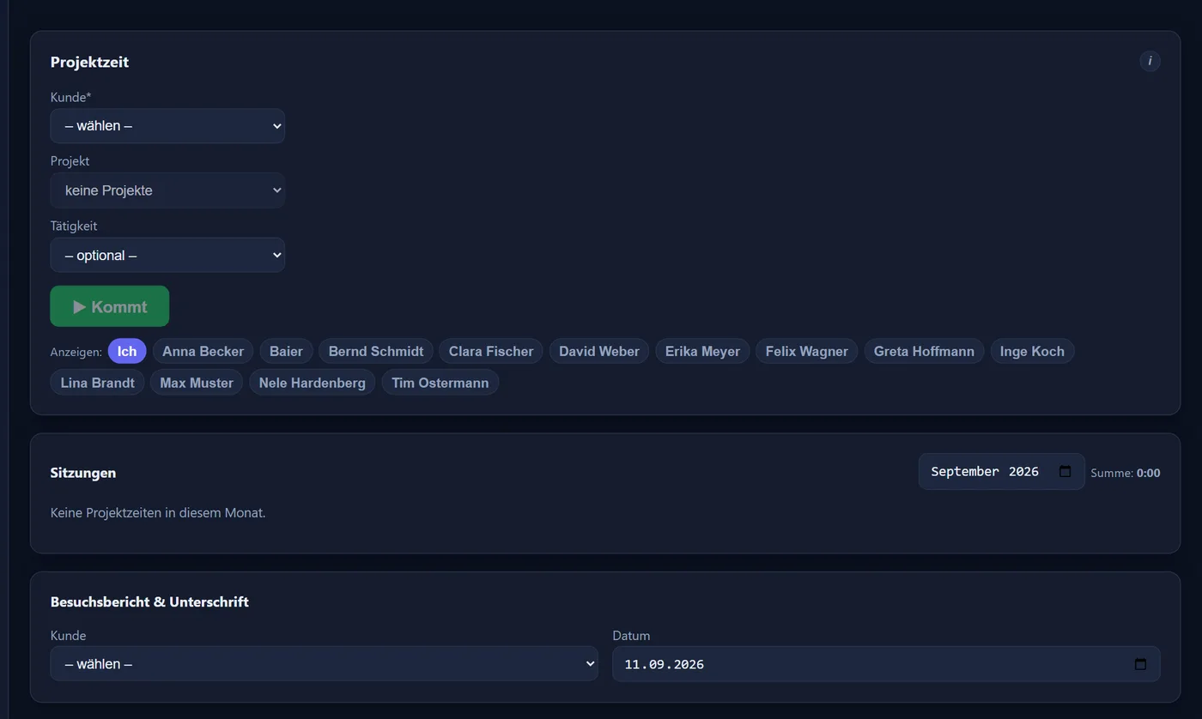Viewport: 1202px width, 719px height.
Task: Toggle the David Weber filter chip
Action: click(599, 351)
